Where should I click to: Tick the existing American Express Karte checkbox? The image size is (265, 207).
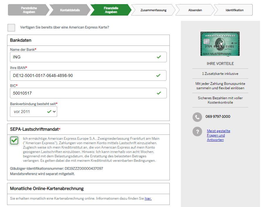(x=11, y=28)
